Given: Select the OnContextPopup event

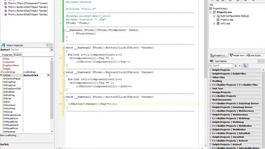Looking at the screenshot, I should pyautogui.click(x=12, y=79).
